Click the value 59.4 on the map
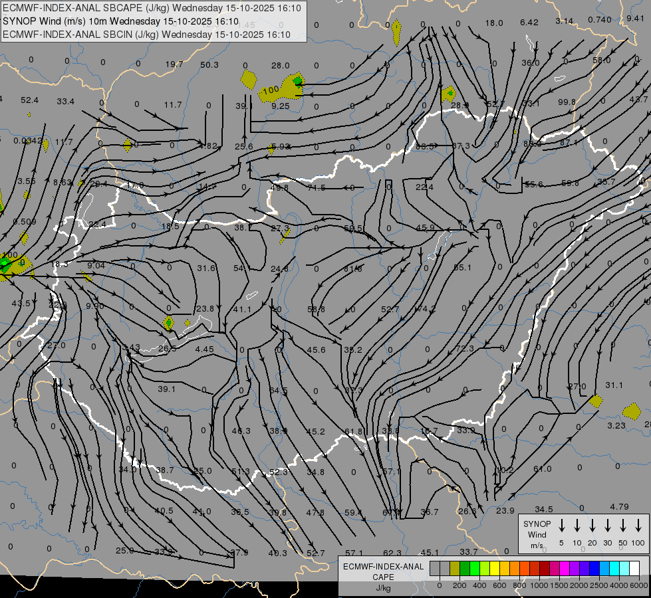The height and width of the screenshot is (598, 651). click(354, 512)
